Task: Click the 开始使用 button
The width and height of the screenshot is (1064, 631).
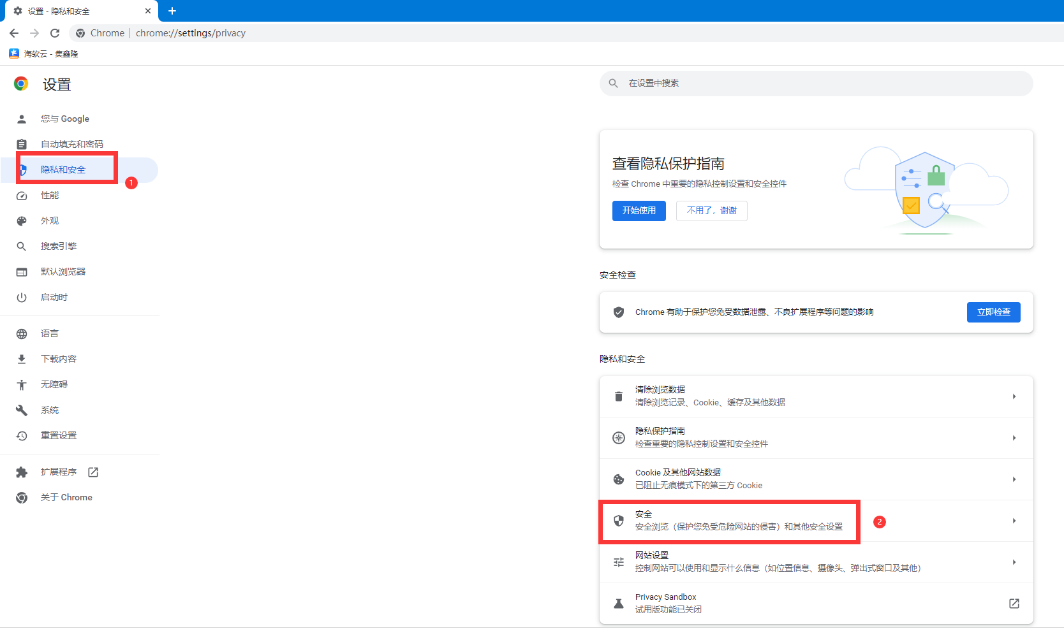Action: pos(639,211)
